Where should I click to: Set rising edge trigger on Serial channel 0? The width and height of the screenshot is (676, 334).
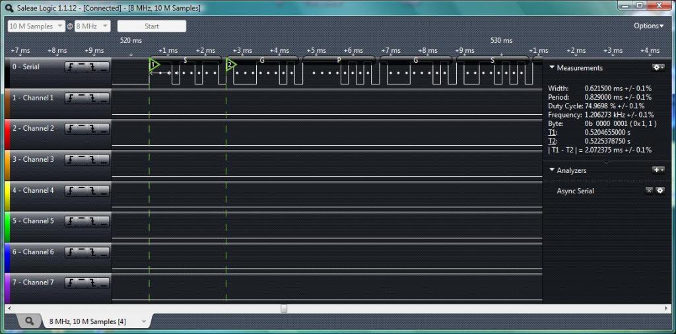[70, 67]
